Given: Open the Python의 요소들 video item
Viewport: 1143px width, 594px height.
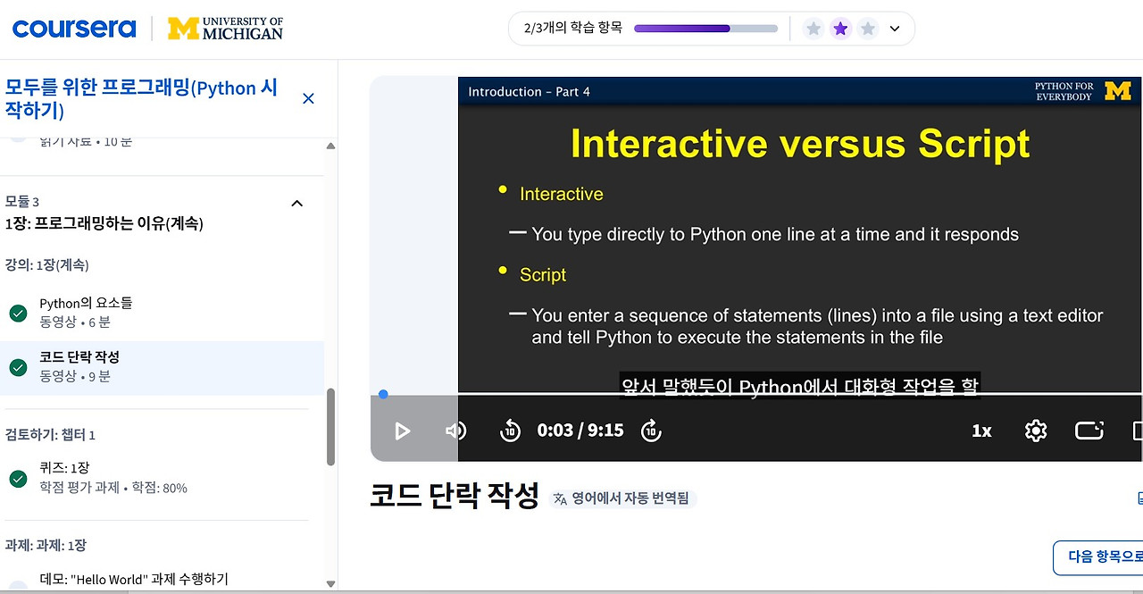Looking at the screenshot, I should [x=162, y=313].
